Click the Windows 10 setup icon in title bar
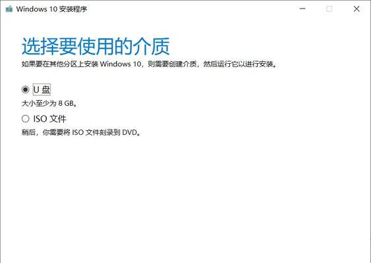Screen dimensions: 371x263 pos(9,9)
